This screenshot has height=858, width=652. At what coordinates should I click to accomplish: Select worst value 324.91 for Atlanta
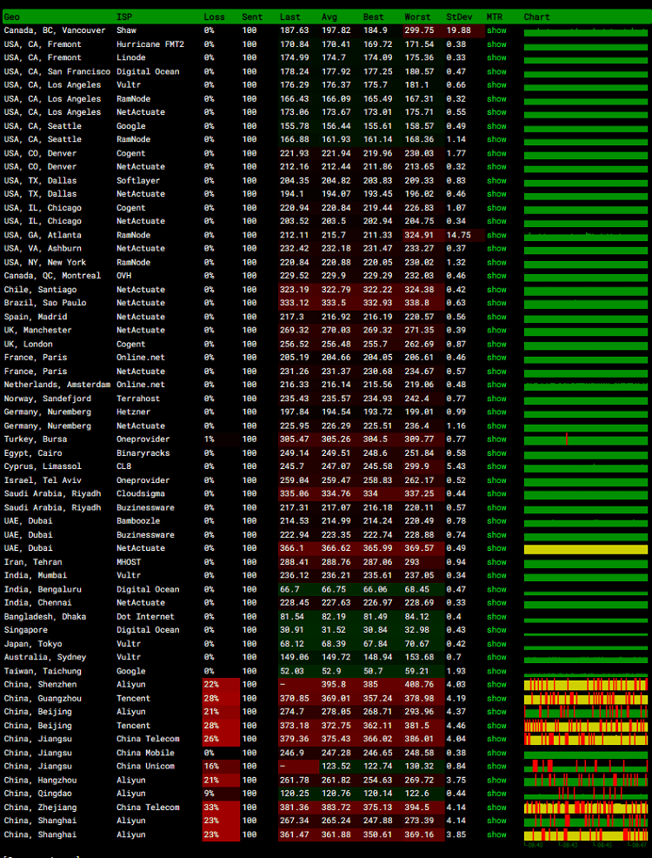click(x=423, y=235)
